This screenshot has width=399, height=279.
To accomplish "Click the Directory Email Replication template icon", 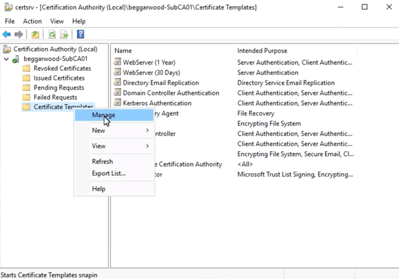I will tap(117, 82).
